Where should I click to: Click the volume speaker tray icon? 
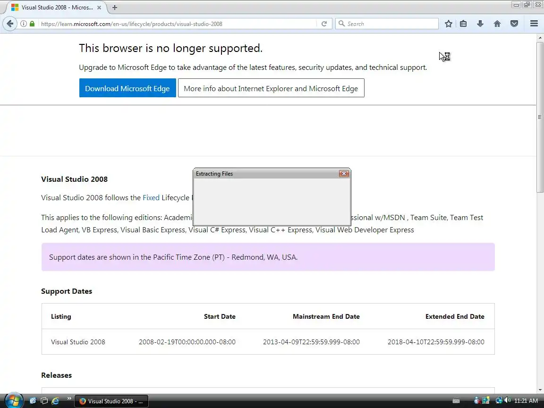coord(508,400)
